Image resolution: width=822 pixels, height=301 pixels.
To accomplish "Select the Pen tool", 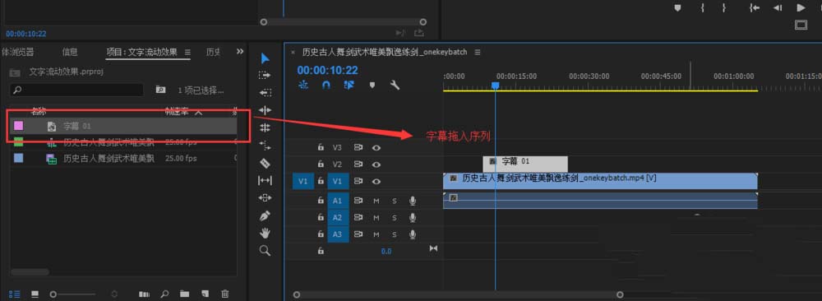I will pos(265,215).
